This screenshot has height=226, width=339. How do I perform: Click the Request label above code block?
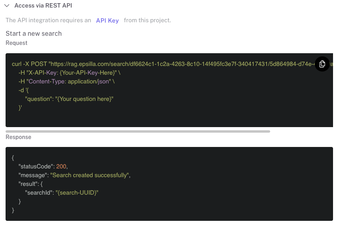click(16, 43)
